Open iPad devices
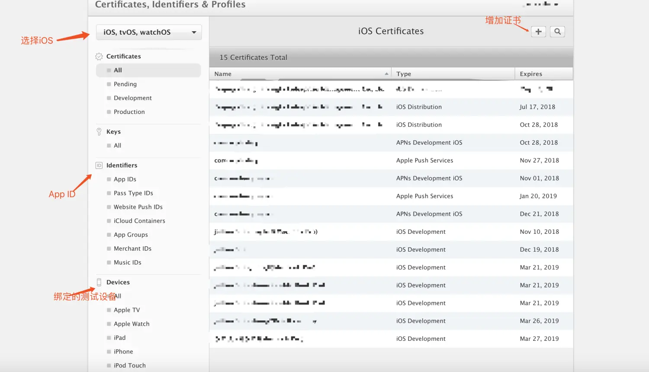 tap(119, 338)
